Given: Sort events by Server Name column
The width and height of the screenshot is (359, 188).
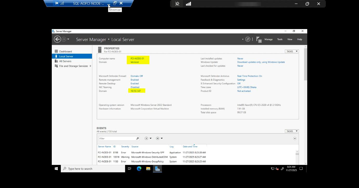Looking at the screenshot, I should pyautogui.click(x=104, y=147).
